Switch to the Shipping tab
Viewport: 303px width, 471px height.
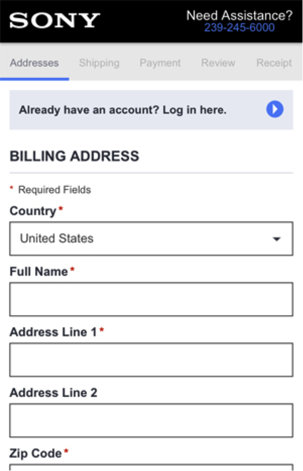(99, 63)
